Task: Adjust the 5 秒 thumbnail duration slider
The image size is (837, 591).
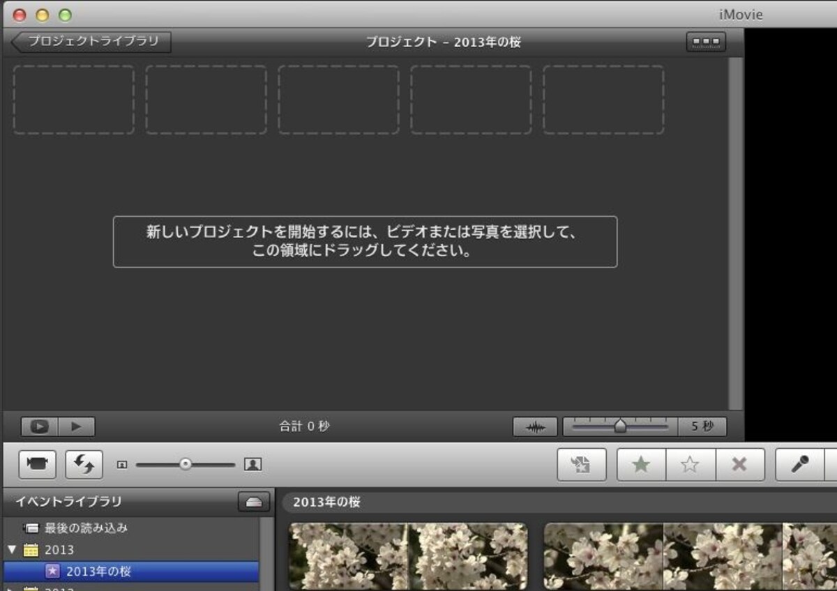Action: (620, 427)
